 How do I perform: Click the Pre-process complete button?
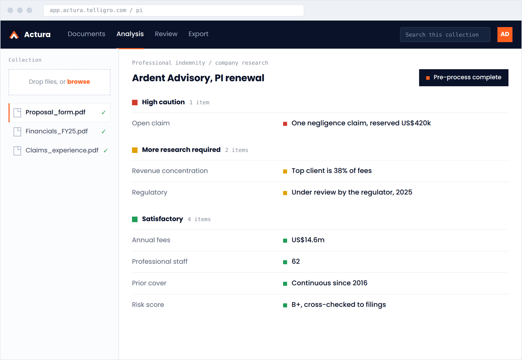coord(463,78)
